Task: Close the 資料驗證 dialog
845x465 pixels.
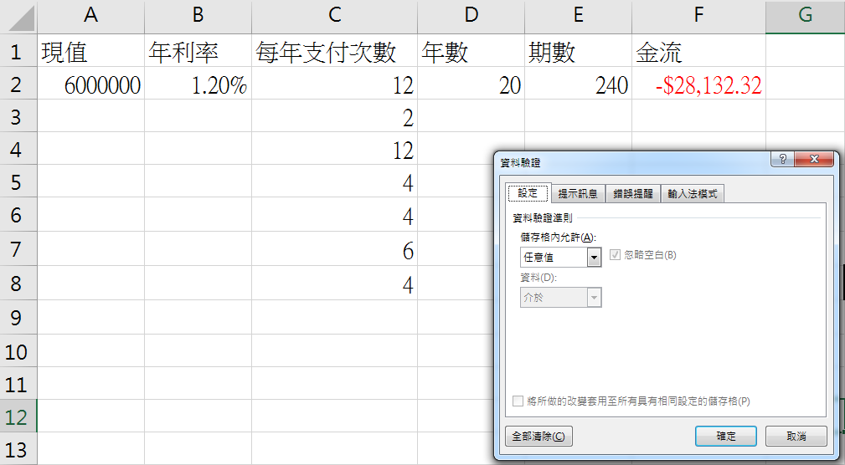Action: coord(814,159)
